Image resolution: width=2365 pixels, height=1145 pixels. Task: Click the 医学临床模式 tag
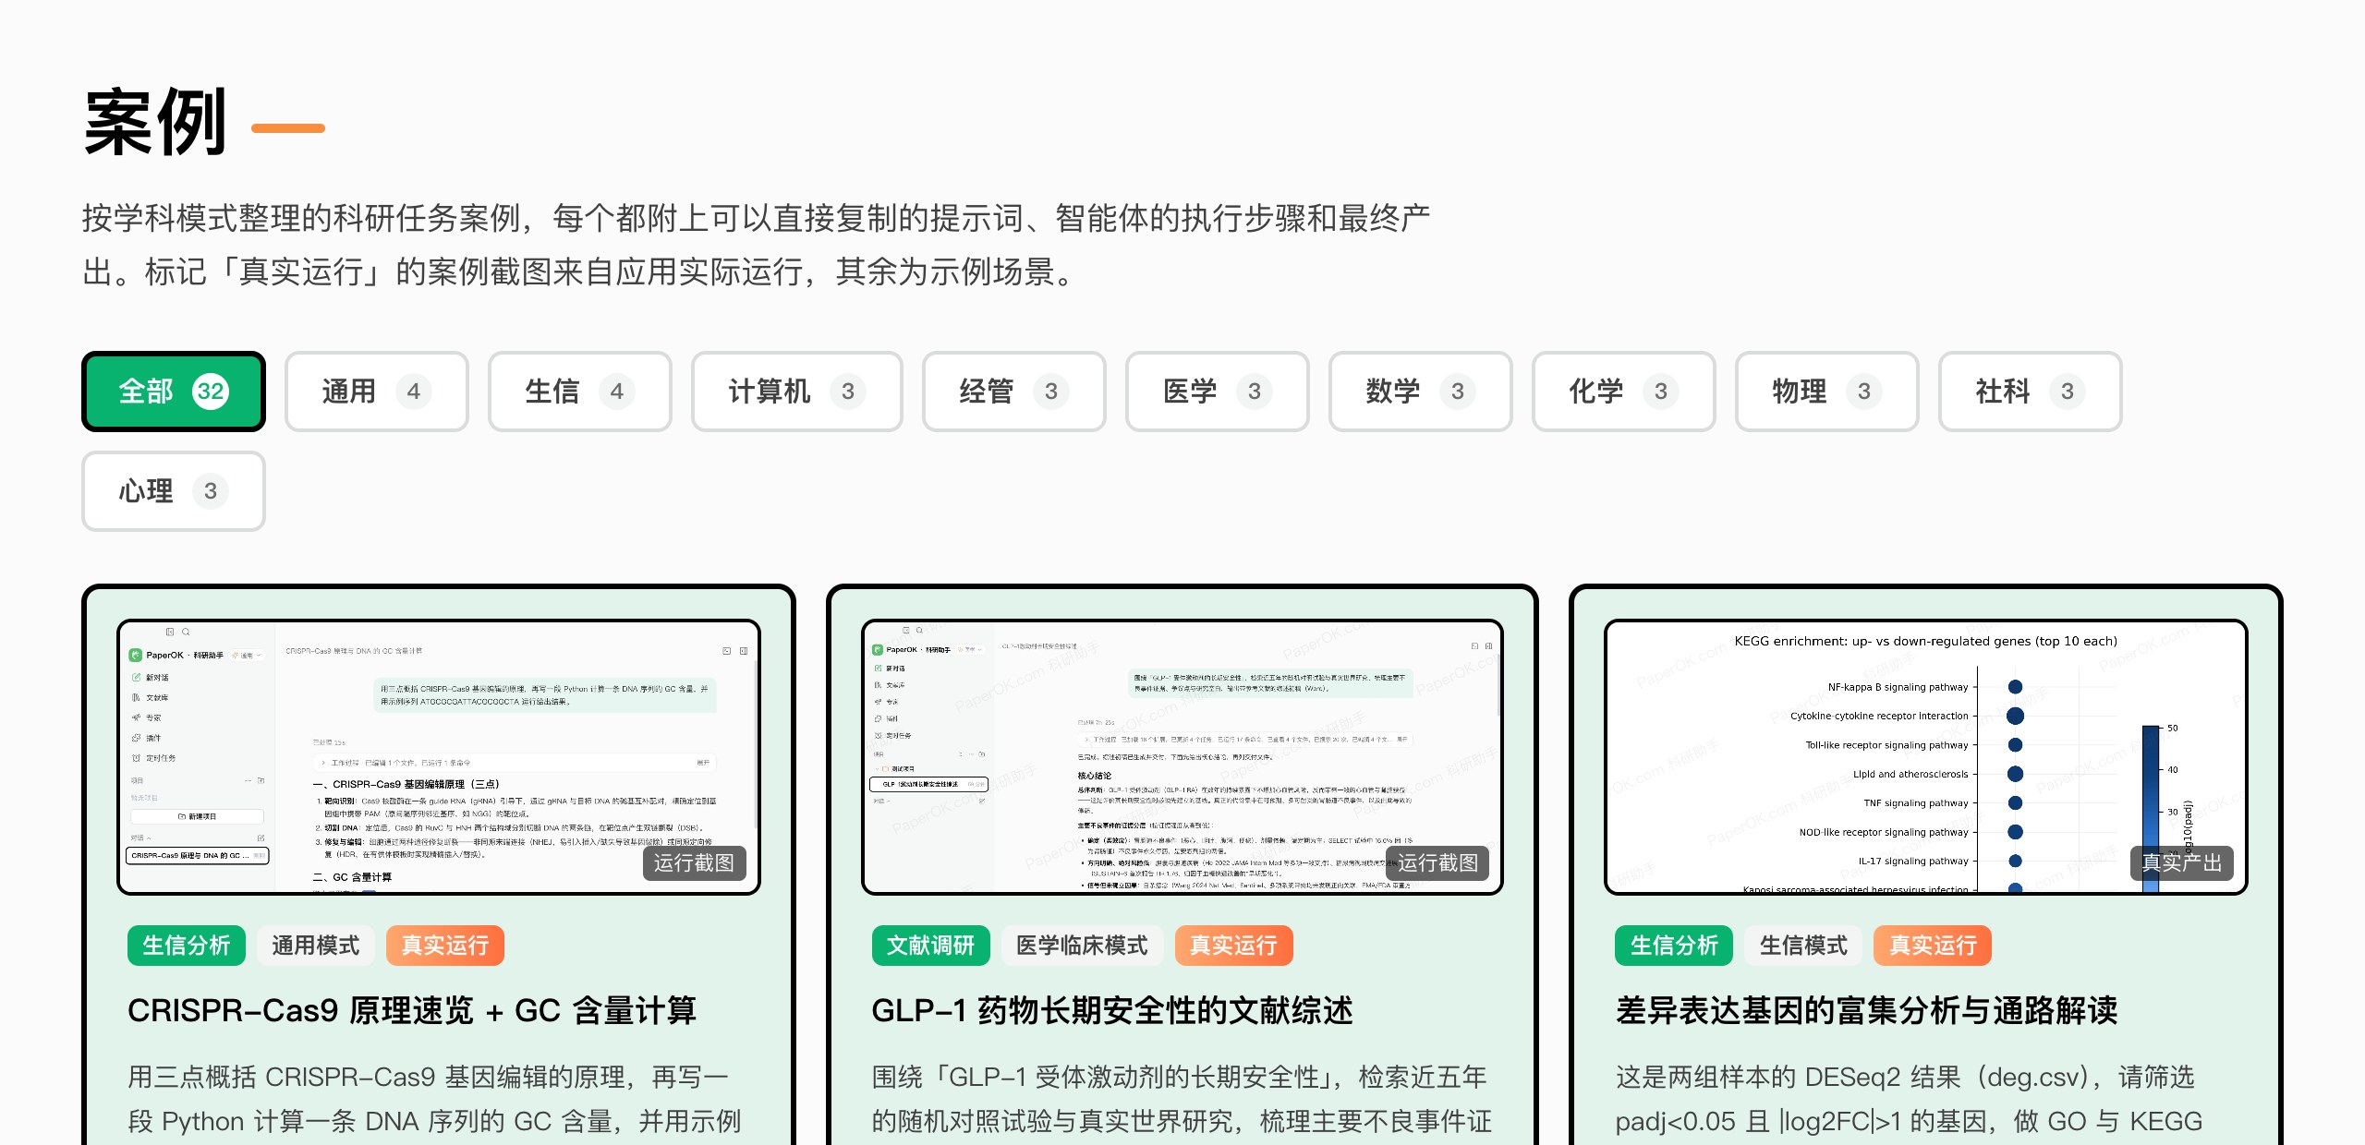[x=1083, y=946]
